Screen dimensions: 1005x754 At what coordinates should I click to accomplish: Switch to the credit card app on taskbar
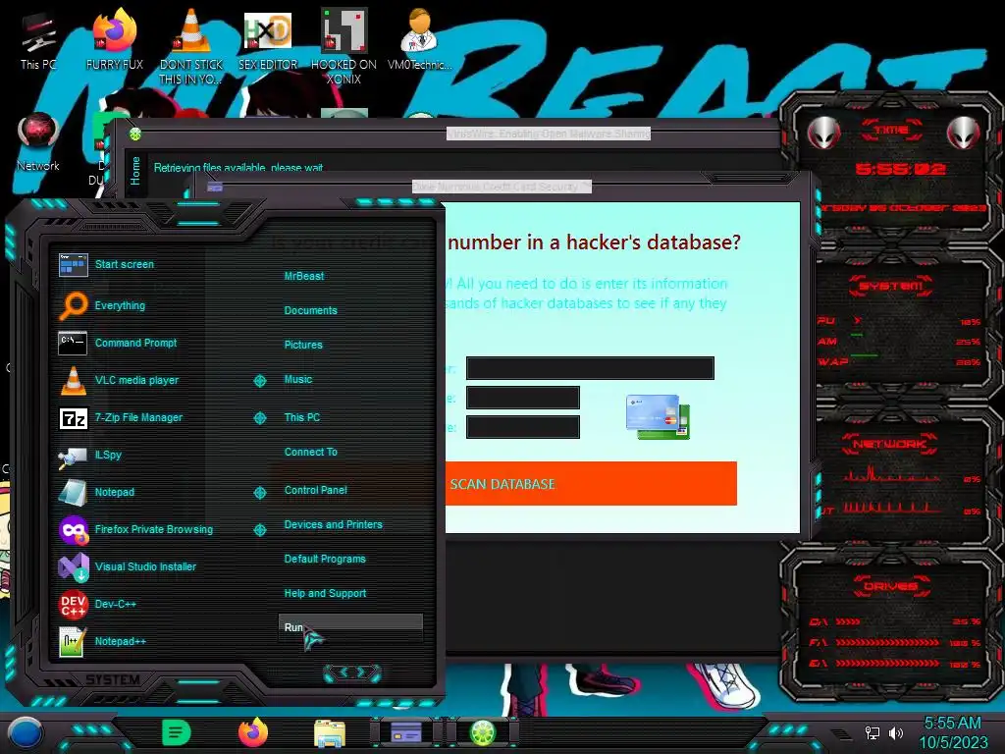[x=406, y=732]
